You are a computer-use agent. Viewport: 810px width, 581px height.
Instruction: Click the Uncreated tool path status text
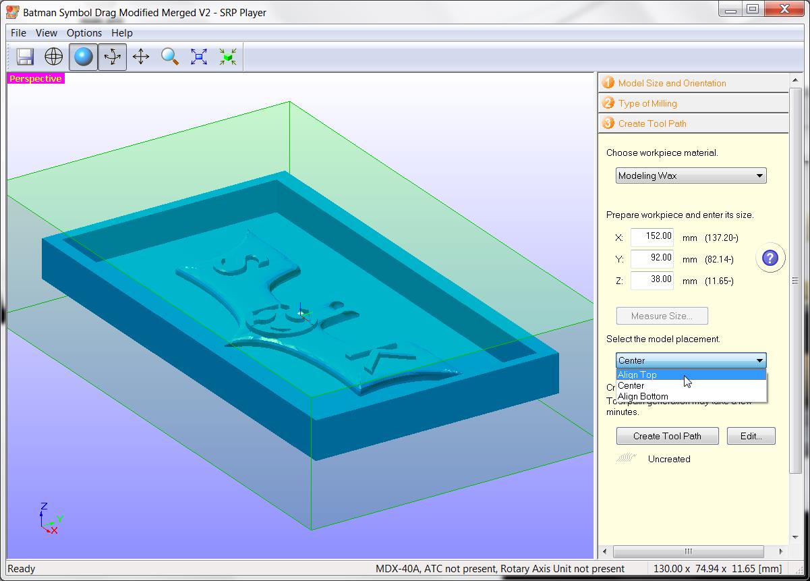tap(669, 459)
